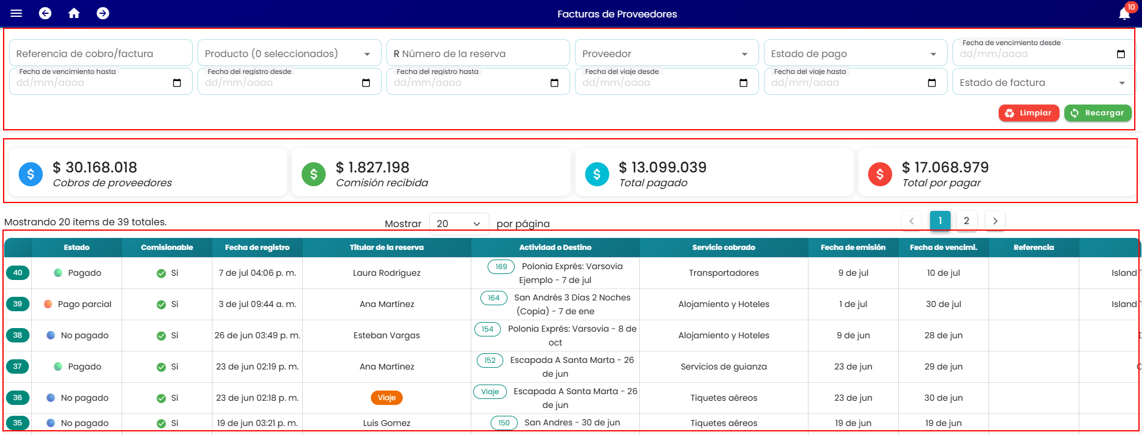The height and width of the screenshot is (435, 1142).
Task: Go forward with the right arrow icon
Action: click(x=103, y=13)
